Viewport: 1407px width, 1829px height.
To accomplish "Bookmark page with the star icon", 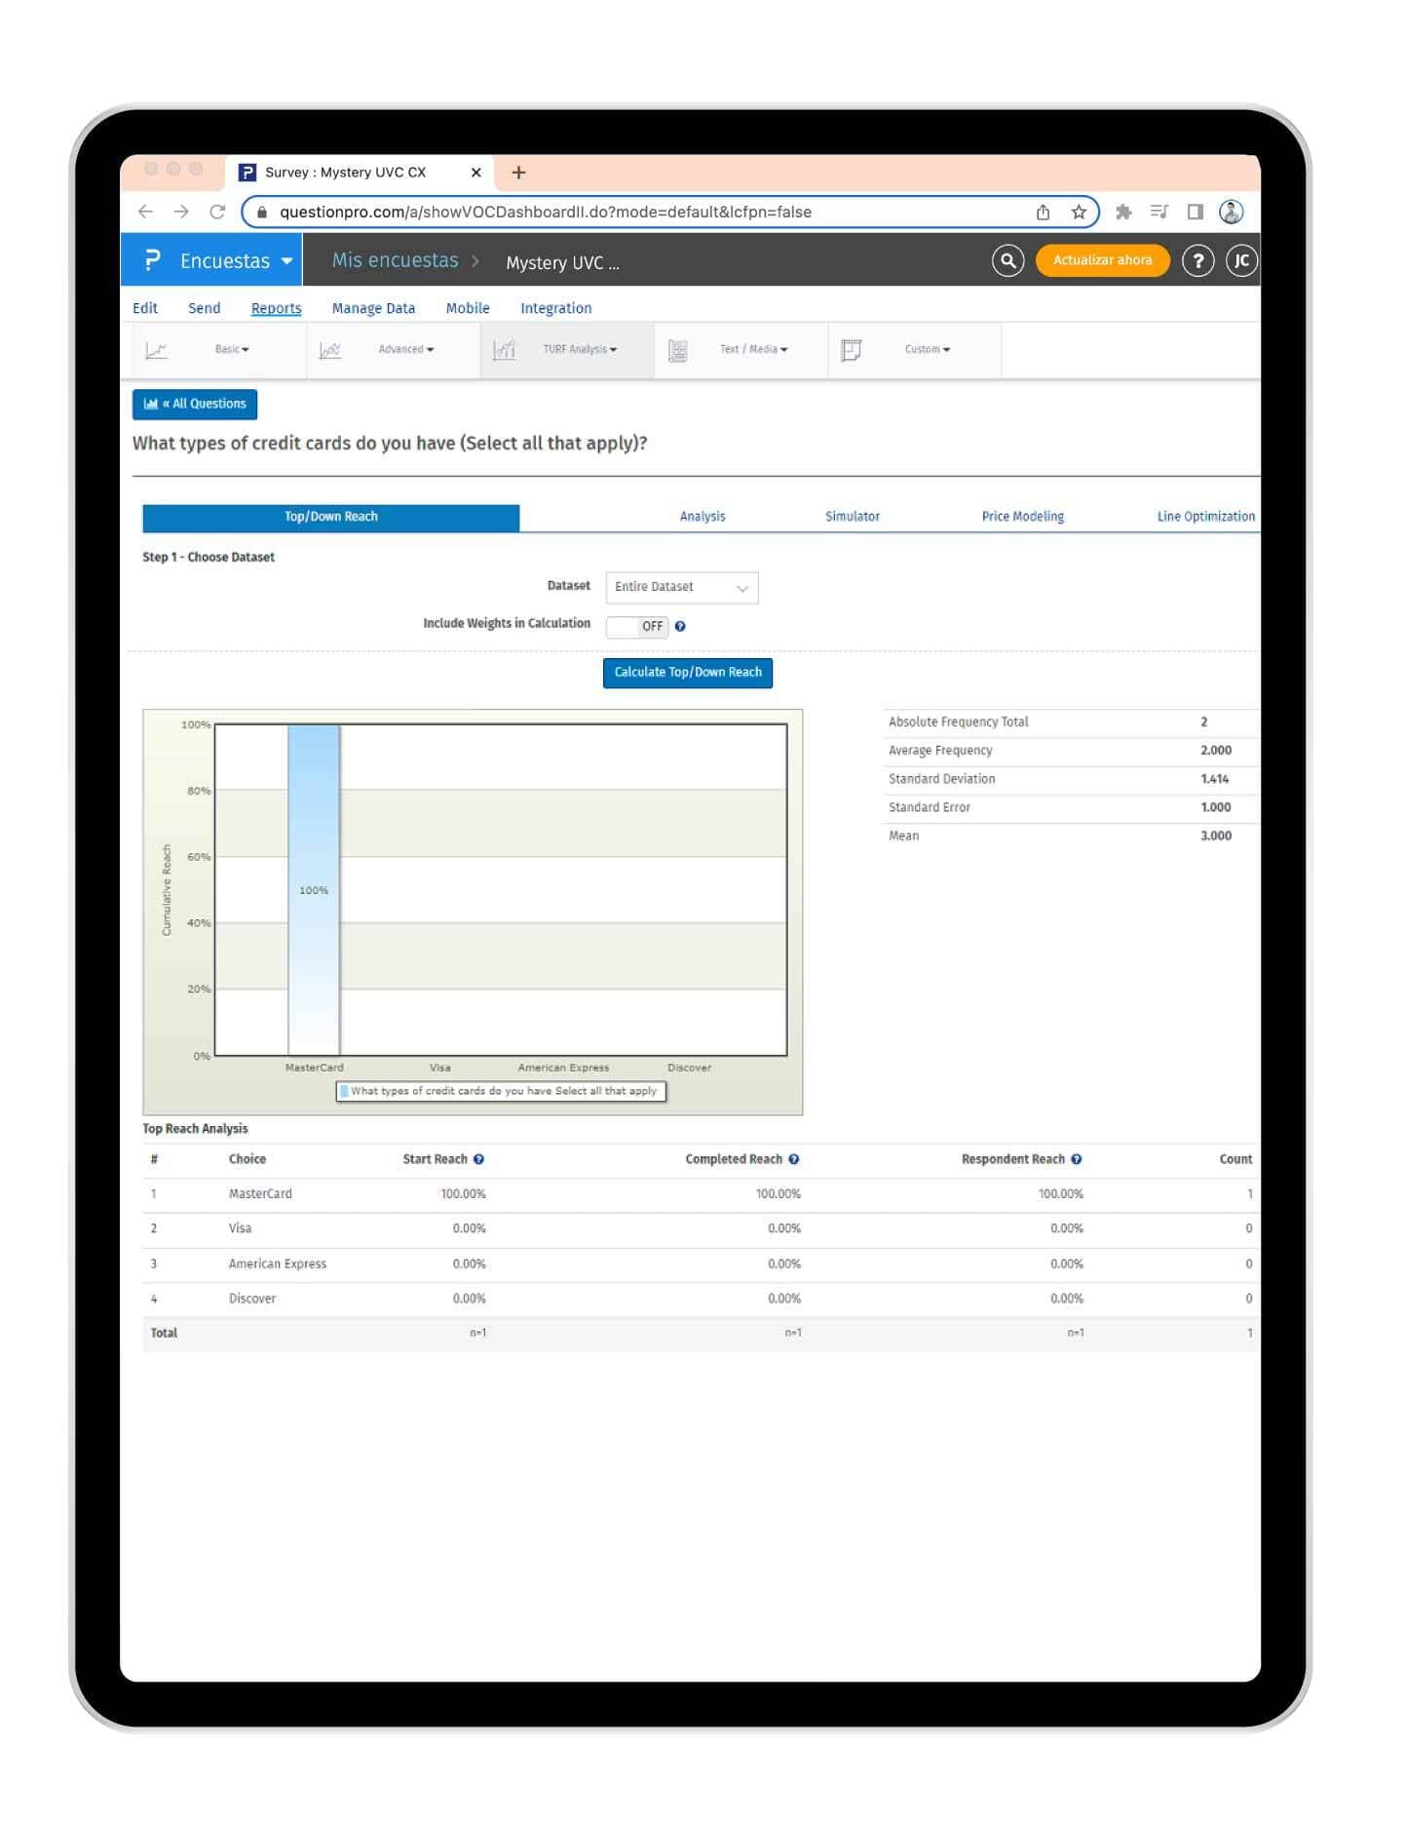I will click(1079, 212).
